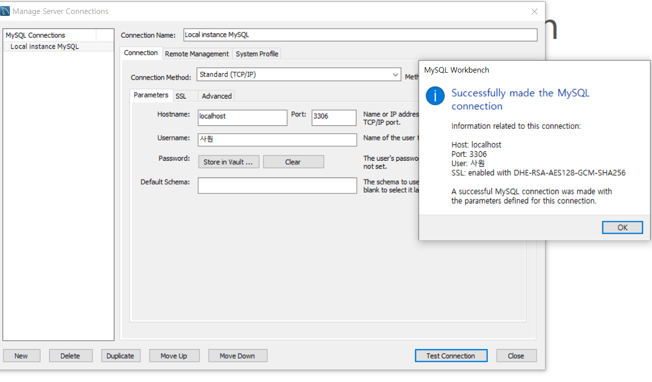Click the Test Connection button
The image size is (652, 382).
451,356
